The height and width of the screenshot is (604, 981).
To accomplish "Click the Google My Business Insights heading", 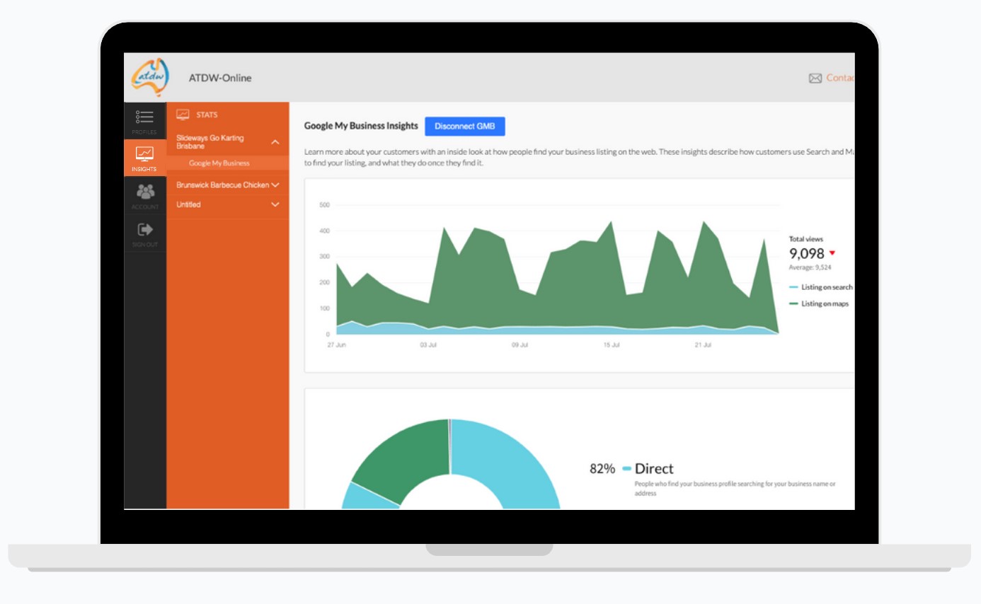I will (361, 126).
